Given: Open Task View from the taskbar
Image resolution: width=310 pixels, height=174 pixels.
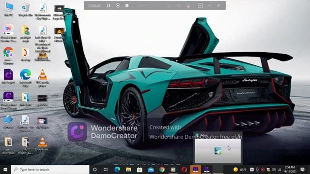Looking at the screenshot, I should coord(106,170).
